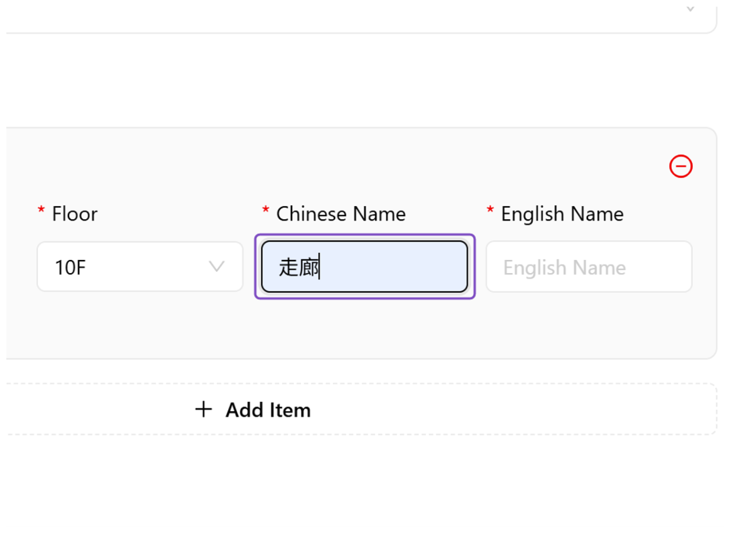Click the Chinese Name input field
The image size is (730, 533).
[x=364, y=267]
